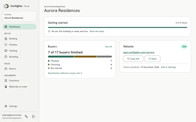This screenshot has height=122, width=196.
Task: Click the Finishes list icon
Action: point(6,45)
